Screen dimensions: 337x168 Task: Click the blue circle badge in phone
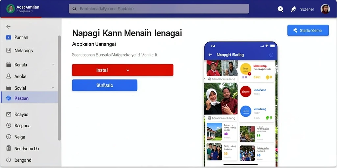(246, 111)
